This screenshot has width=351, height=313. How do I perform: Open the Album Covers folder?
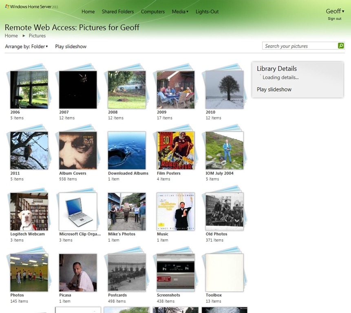[x=78, y=150]
